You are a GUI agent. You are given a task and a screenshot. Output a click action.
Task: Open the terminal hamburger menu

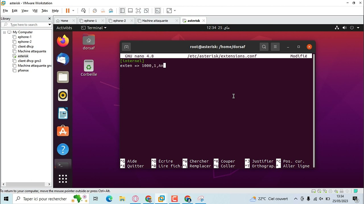click(x=275, y=47)
